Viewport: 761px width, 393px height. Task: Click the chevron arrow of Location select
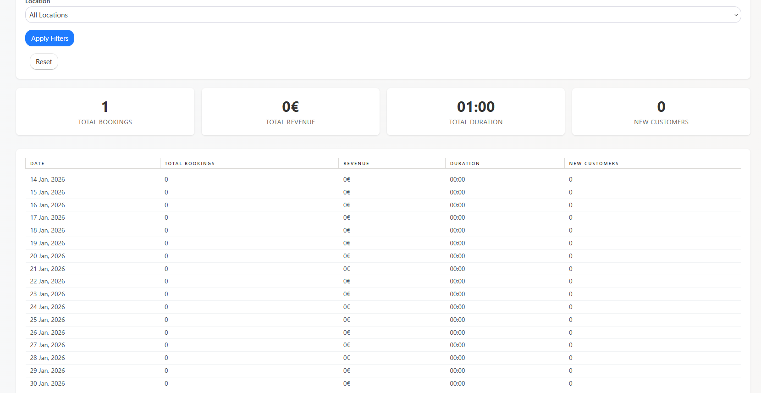coord(736,15)
